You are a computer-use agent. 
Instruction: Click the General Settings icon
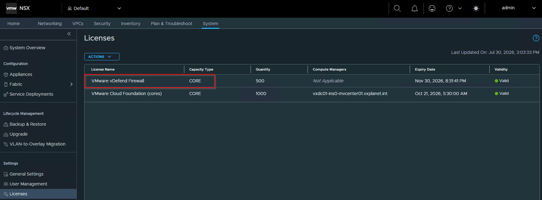pos(6,174)
